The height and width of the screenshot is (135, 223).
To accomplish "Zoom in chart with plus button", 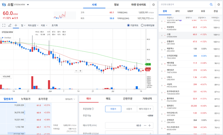I will pyautogui.click(x=80, y=71).
